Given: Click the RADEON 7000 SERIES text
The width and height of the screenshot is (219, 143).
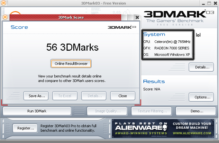Looking at the screenshot, I should pos(172,48).
